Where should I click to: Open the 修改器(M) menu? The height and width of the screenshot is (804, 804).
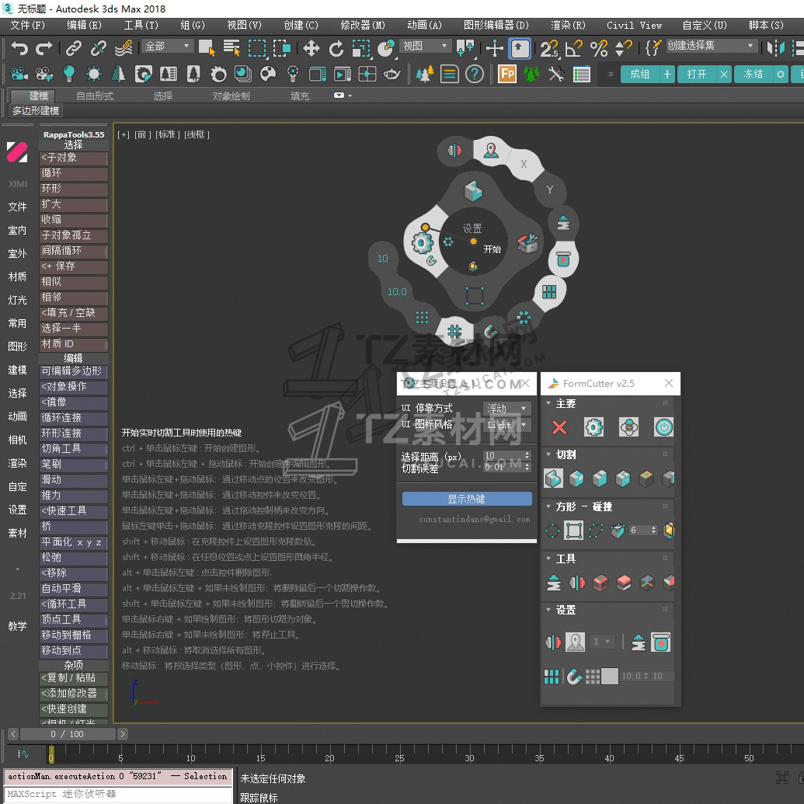[363, 25]
